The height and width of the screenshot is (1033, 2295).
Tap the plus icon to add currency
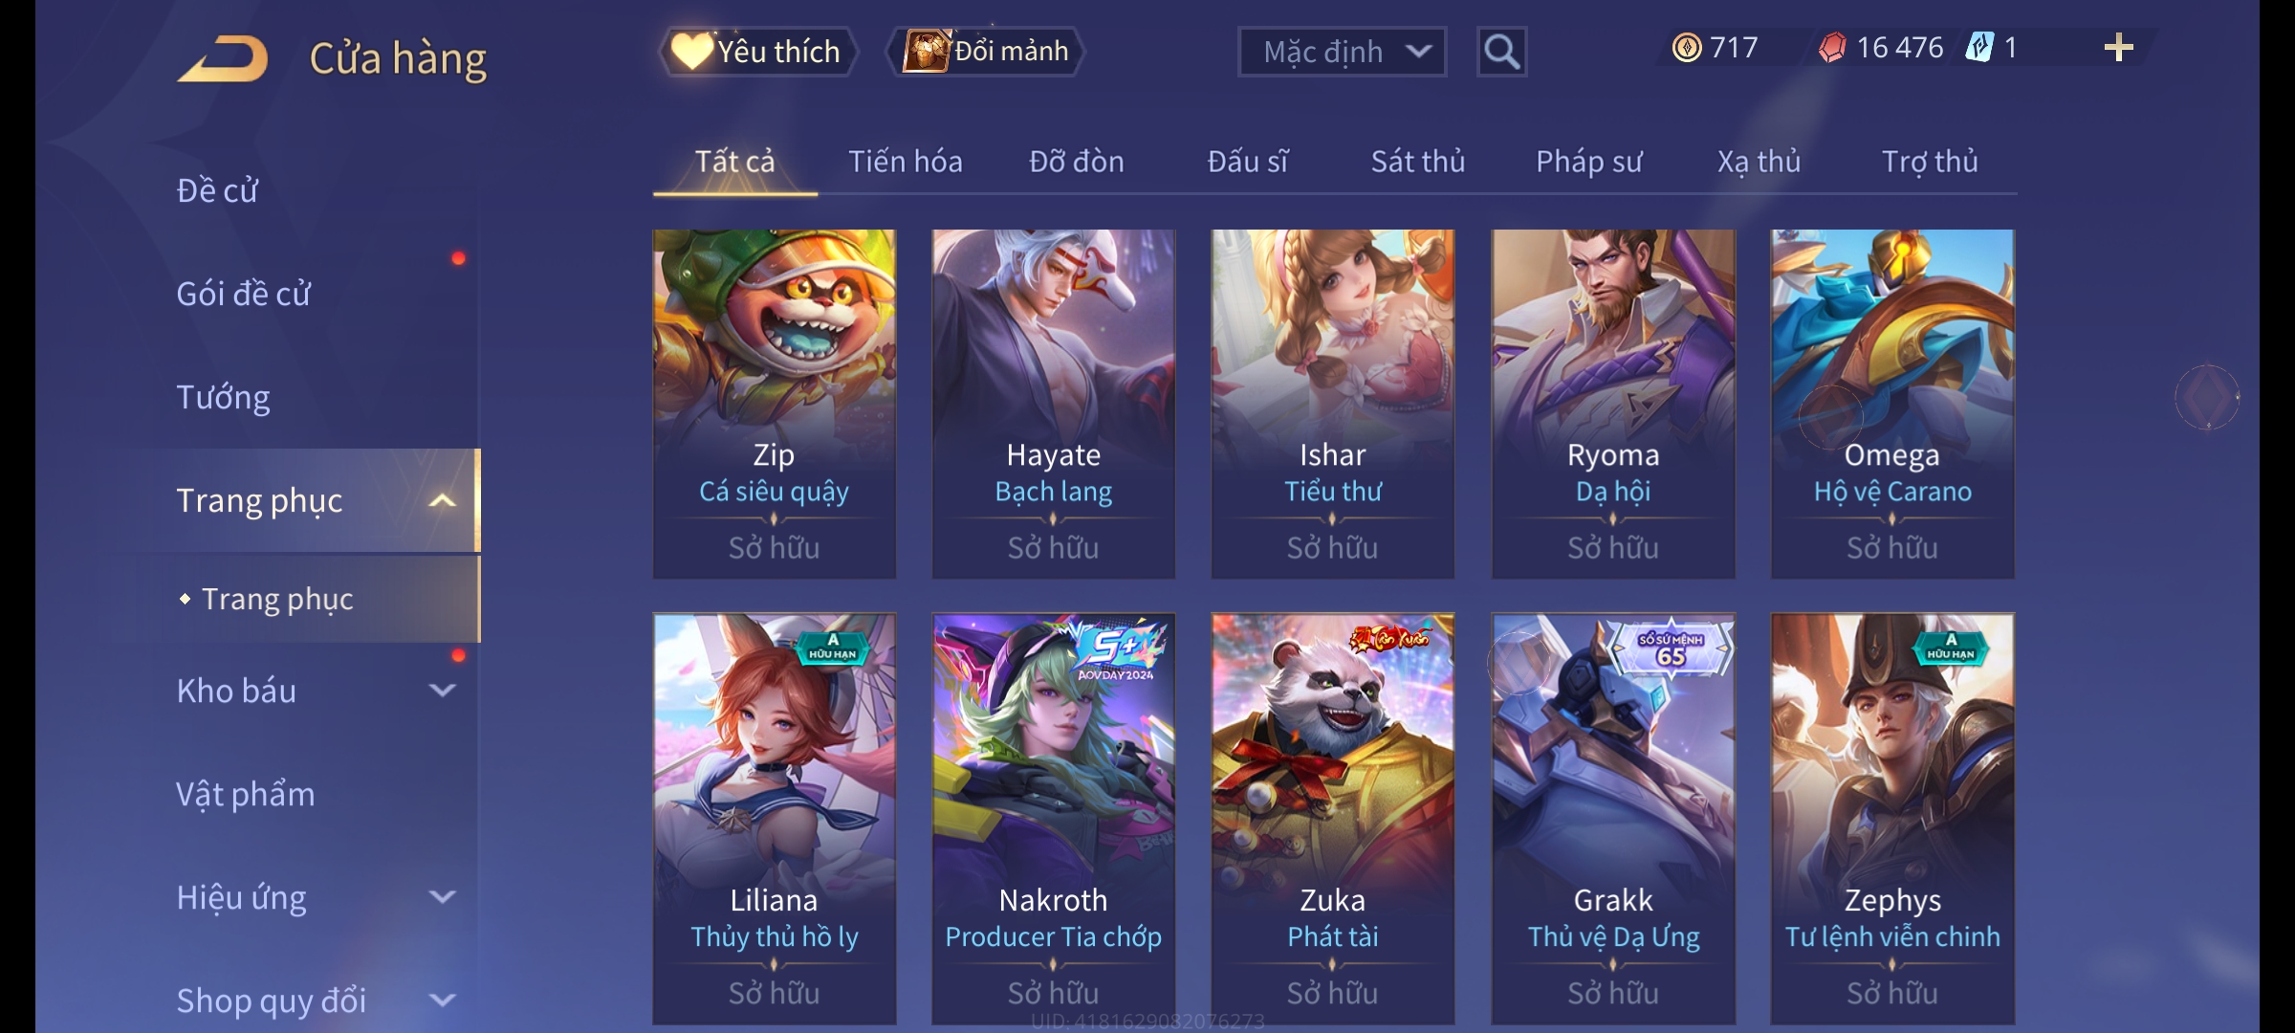tap(2119, 48)
